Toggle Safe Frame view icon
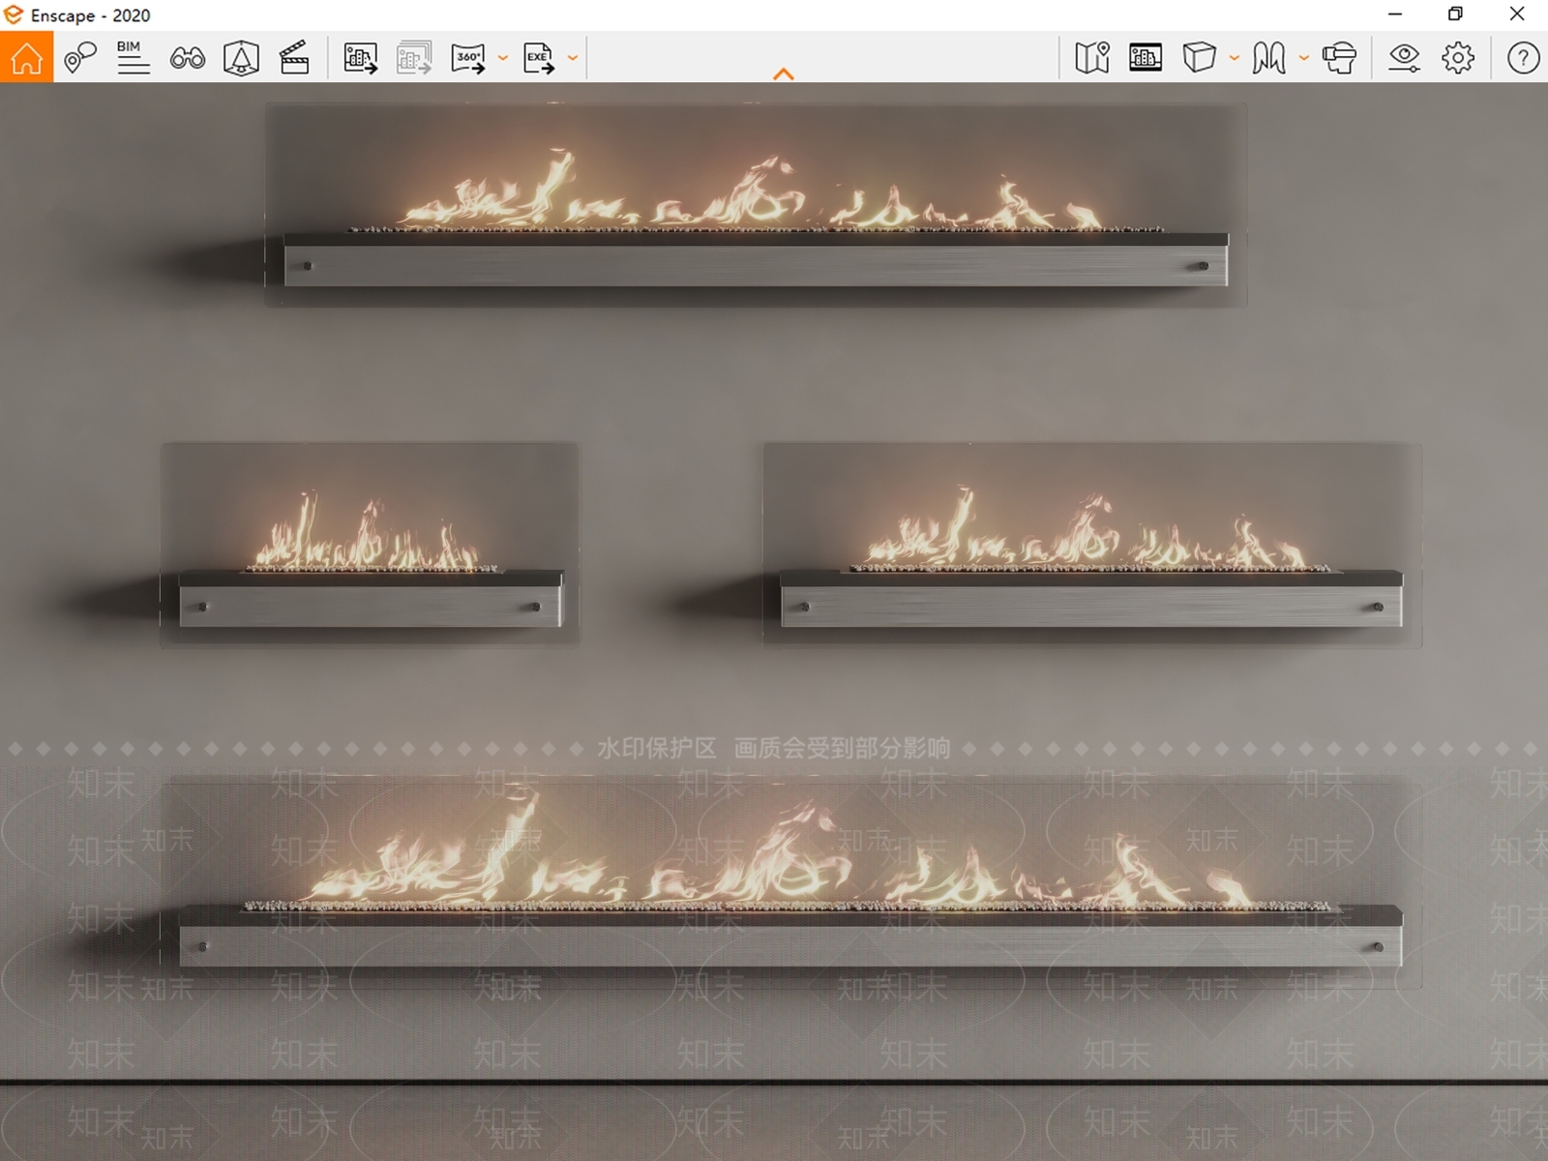Image resolution: width=1548 pixels, height=1161 pixels. click(x=241, y=58)
